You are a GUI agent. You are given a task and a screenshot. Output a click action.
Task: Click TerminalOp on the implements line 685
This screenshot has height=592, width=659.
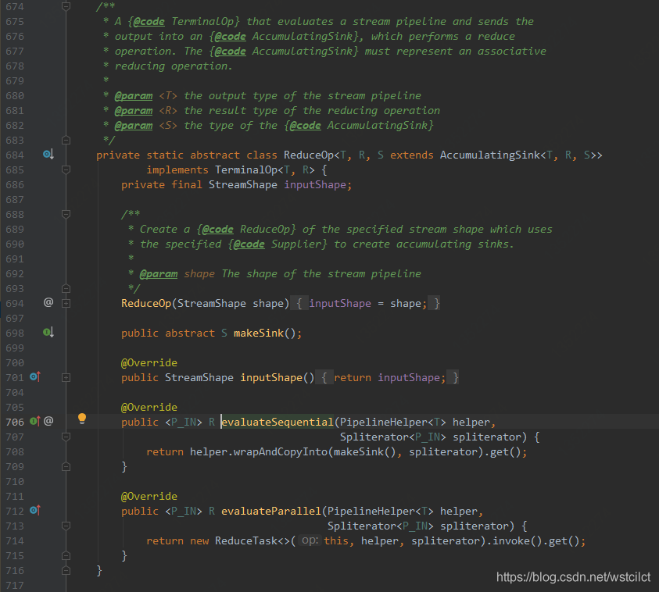[x=246, y=170]
